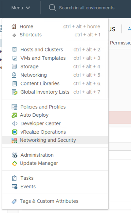Screen dimensions: 131x213
Task: Click the Home house icon
Action: tap(14, 26)
